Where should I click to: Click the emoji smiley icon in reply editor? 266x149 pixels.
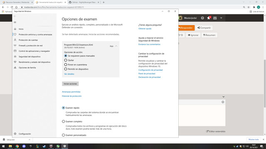point(223,102)
